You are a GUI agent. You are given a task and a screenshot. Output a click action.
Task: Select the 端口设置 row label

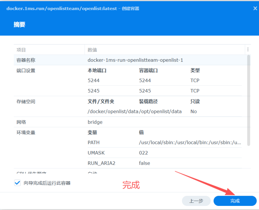pos(26,70)
